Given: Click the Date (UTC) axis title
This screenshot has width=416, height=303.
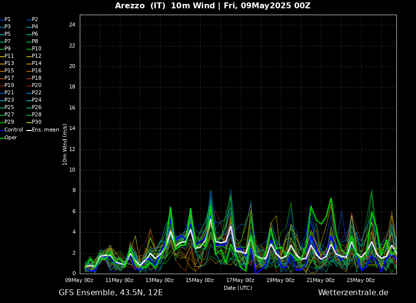Looking at the screenshot, I should pyautogui.click(x=238, y=288).
